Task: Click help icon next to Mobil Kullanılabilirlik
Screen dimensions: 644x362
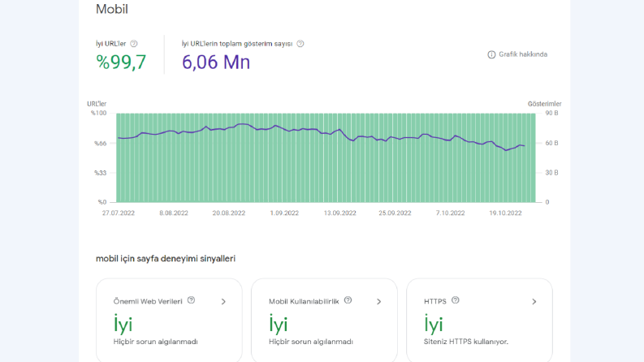Action: 348,300
